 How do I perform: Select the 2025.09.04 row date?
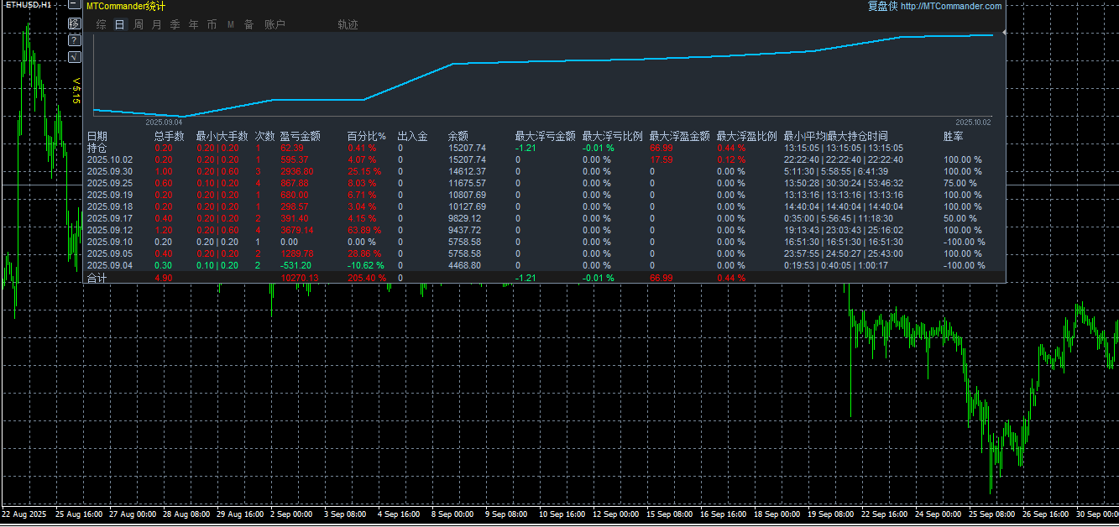(x=110, y=265)
